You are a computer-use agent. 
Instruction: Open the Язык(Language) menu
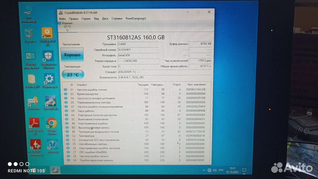pos(136,18)
